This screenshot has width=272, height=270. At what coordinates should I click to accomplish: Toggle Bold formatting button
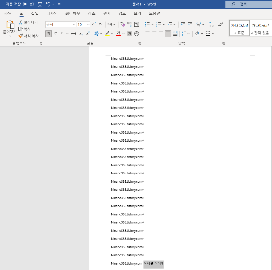(49, 34)
